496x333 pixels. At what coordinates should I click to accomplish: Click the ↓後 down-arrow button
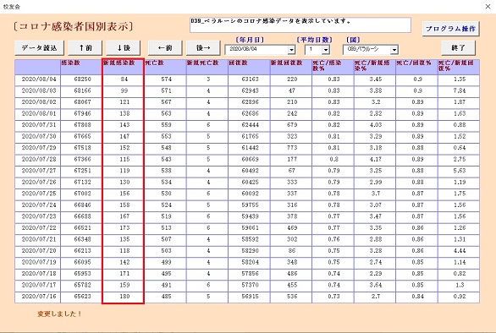(x=124, y=47)
